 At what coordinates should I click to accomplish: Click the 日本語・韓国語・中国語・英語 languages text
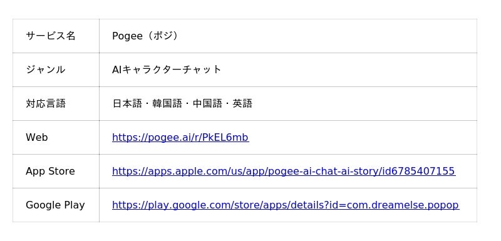coord(182,104)
